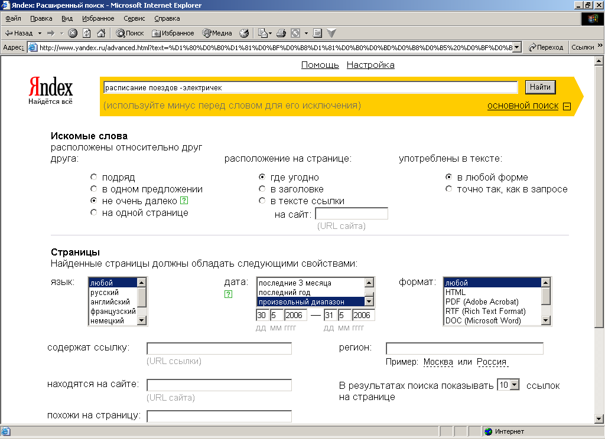Click the на сайт URL input field
Screen dimensions: 605x439
(x=352, y=214)
